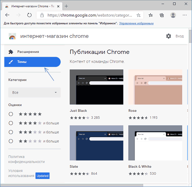The image size is (192, 187).
Task: Open a new browser tab
Action: [x=66, y=6]
